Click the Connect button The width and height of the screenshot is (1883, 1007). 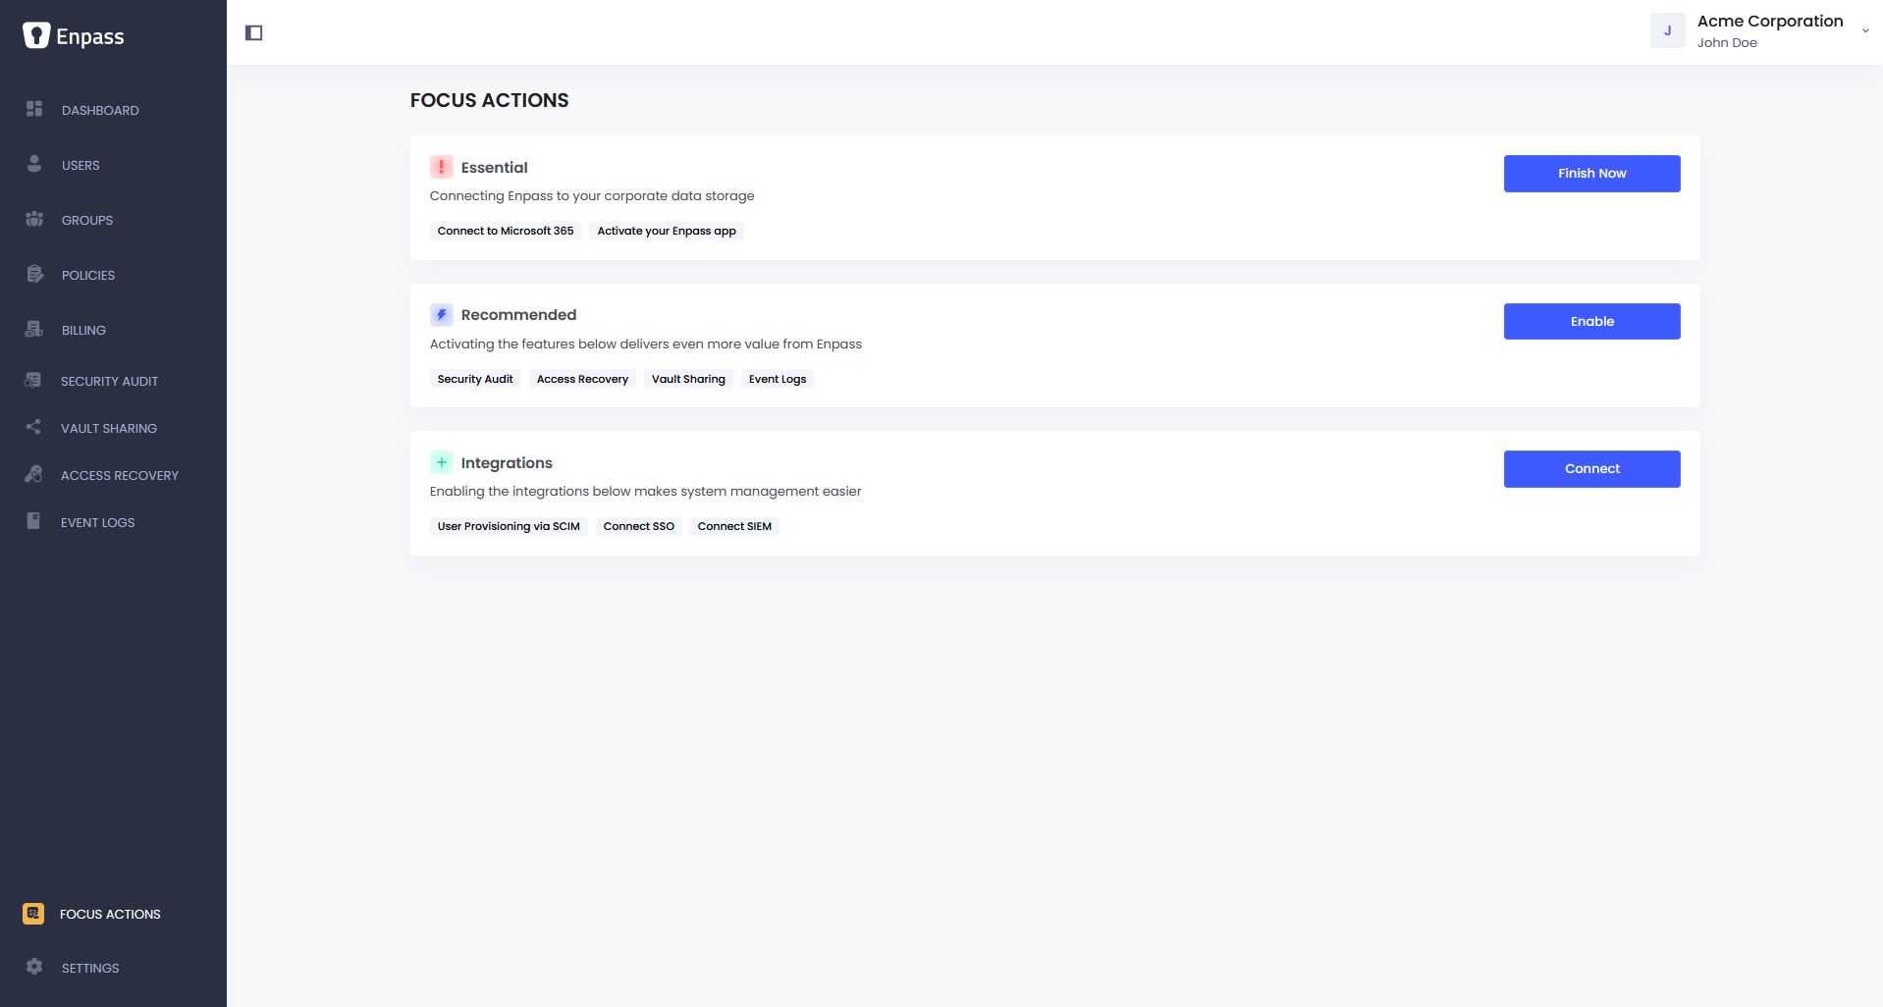click(1591, 469)
